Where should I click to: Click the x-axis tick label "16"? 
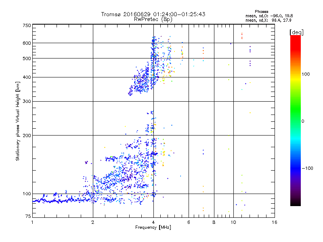tap(275, 222)
